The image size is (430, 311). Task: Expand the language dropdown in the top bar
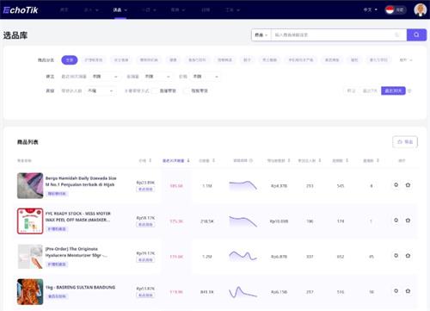tap(370, 9)
